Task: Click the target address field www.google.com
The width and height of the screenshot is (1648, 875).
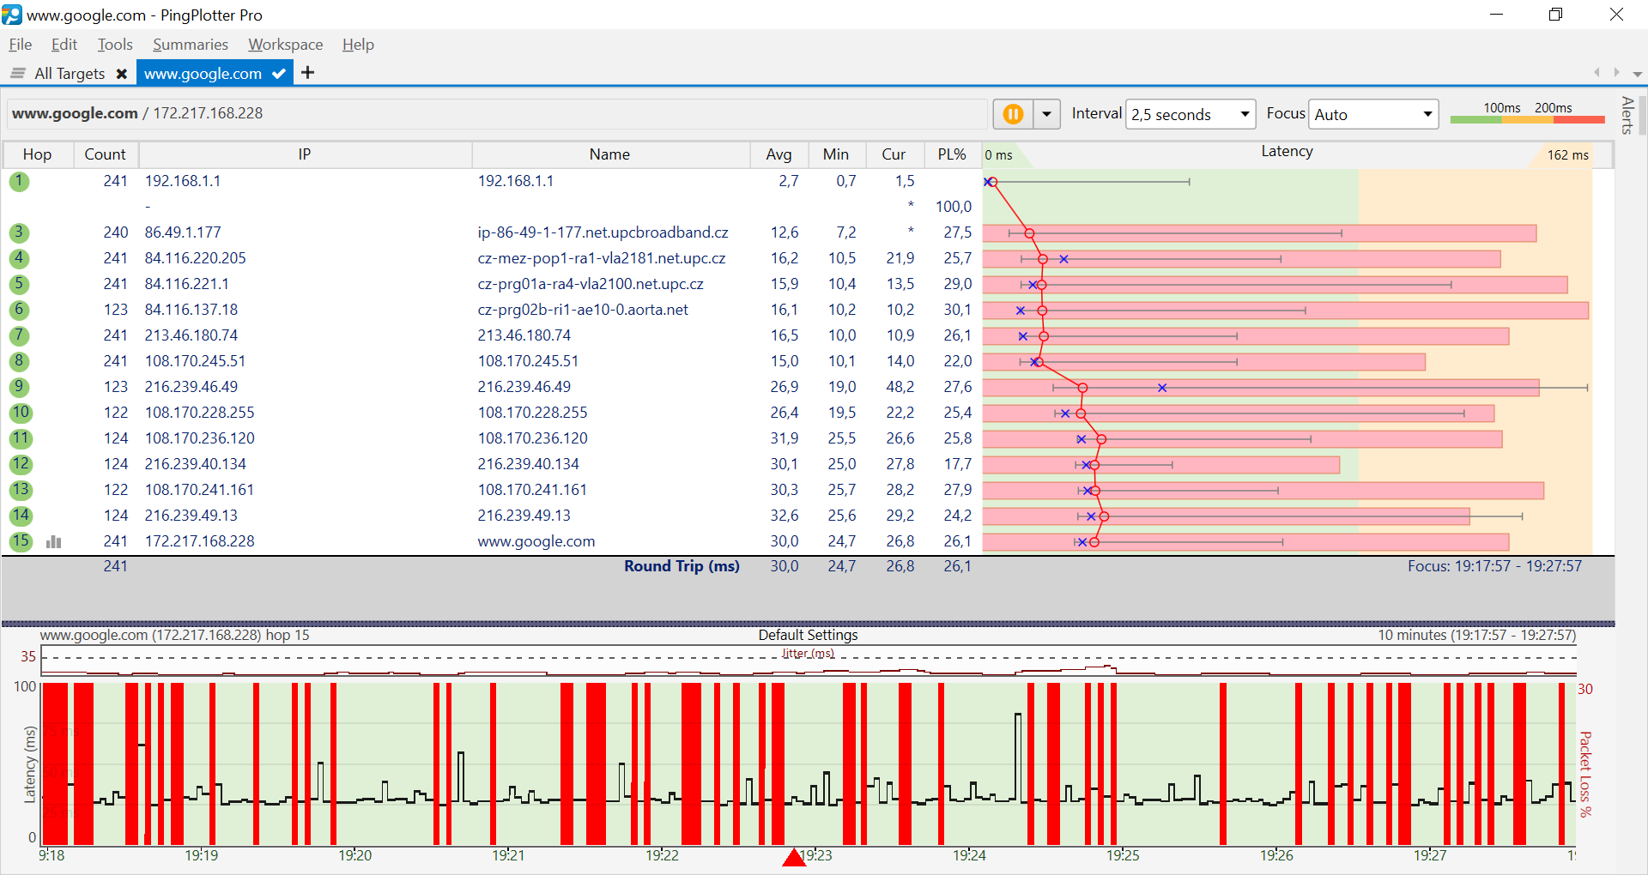Action: coord(498,113)
